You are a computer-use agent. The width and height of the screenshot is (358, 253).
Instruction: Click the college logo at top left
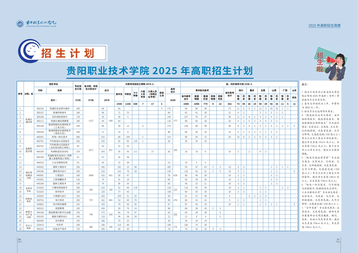[x=36, y=24]
